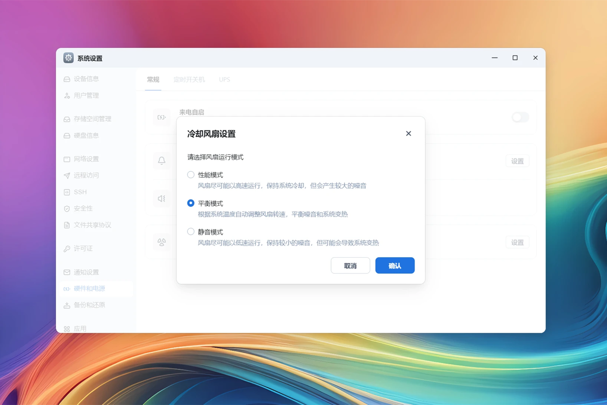
Task: Select the 性能模式 radio button
Action: (x=191, y=175)
